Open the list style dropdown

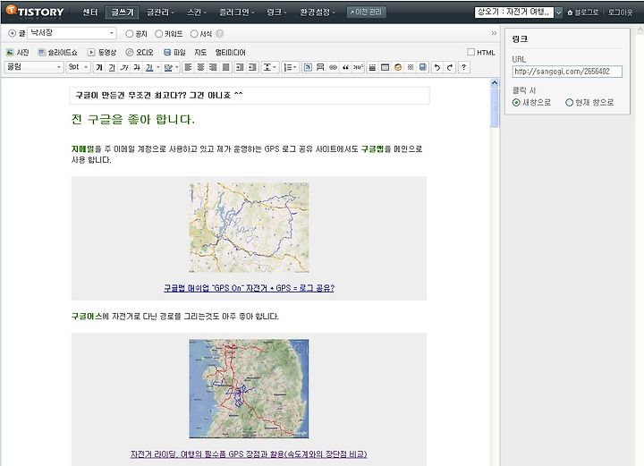pos(290,67)
